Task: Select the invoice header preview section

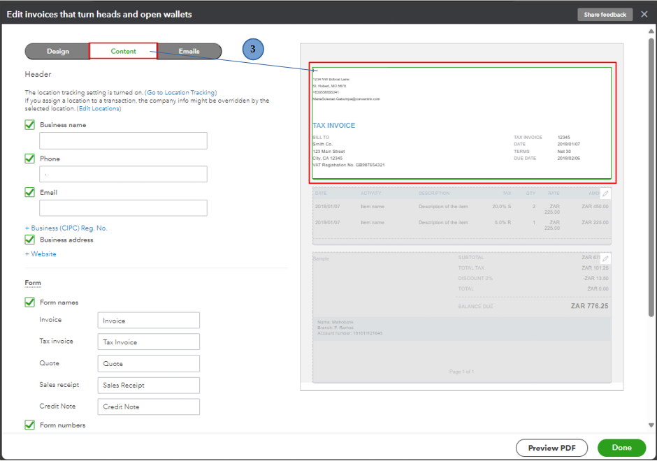Action: point(462,123)
